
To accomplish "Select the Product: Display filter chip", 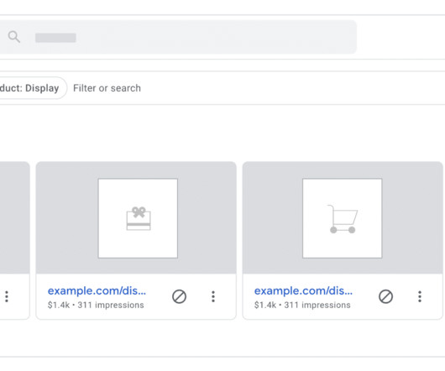I will [32, 88].
